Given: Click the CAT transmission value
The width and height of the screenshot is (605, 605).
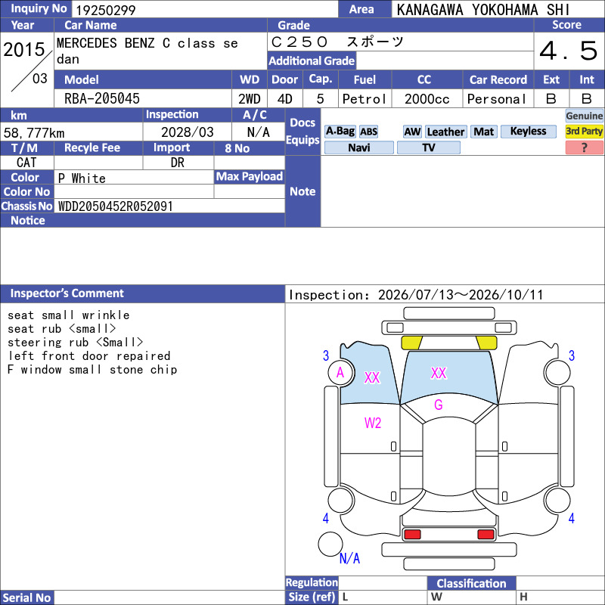Looking at the screenshot, I should click(26, 163).
